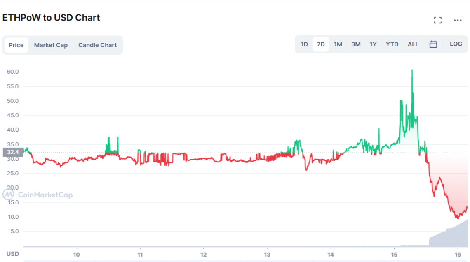Image resolution: width=470 pixels, height=262 pixels.
Task: Choose the 3M time range
Action: coord(356,44)
